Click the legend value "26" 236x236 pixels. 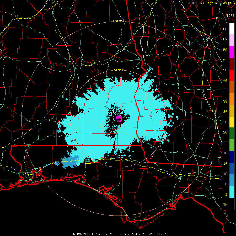click(225, 132)
